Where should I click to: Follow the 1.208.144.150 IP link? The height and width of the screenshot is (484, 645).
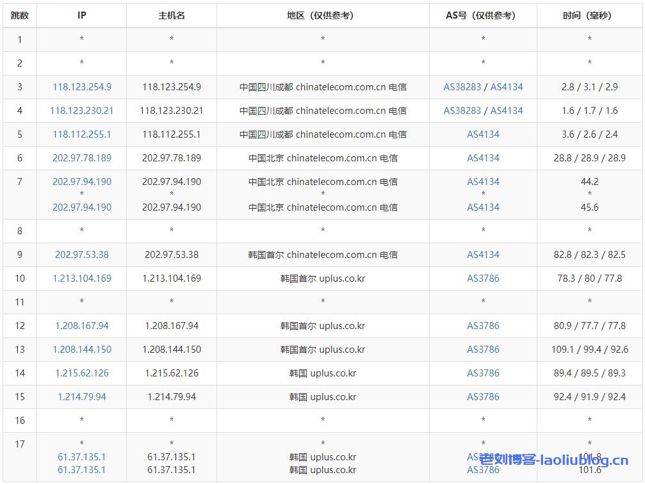coord(82,350)
